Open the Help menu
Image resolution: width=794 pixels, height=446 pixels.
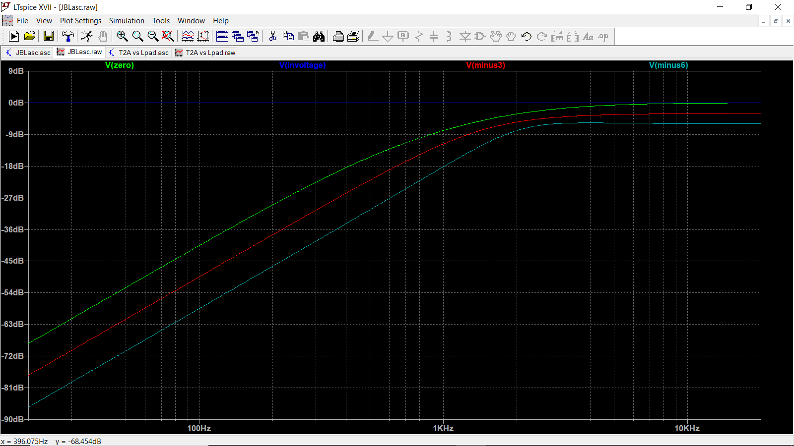point(221,21)
